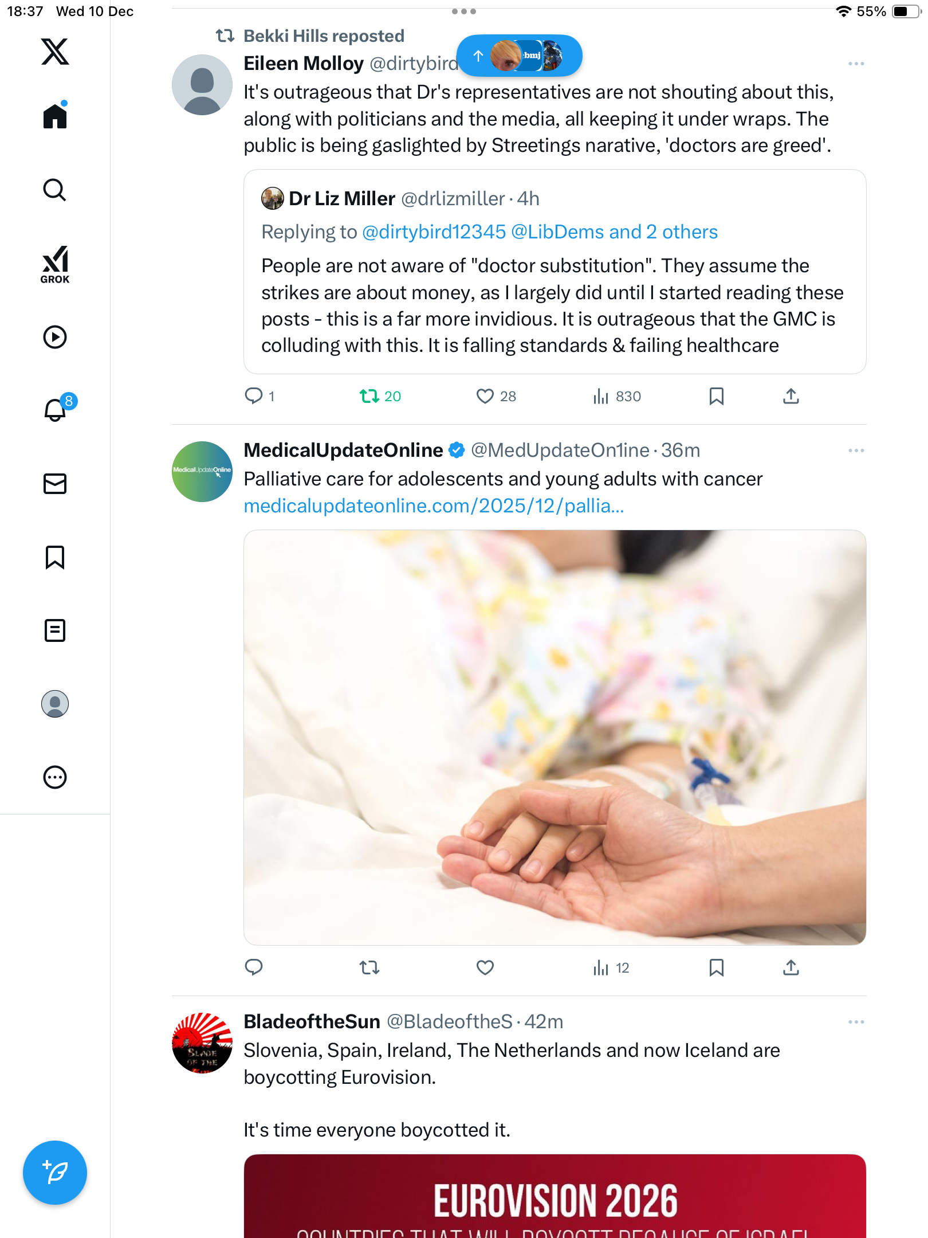Open the More circle menu in sidebar
The height and width of the screenshot is (1238, 928).
point(55,777)
